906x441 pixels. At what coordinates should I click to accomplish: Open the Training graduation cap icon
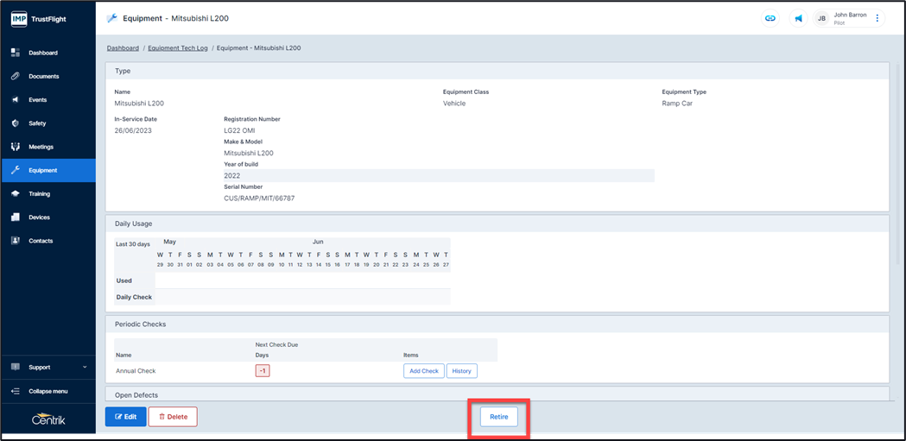coord(16,194)
